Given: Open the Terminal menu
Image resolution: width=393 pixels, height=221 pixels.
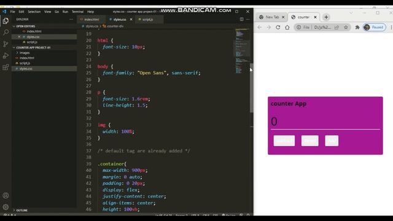Looking at the screenshot, I should tap(78, 12).
